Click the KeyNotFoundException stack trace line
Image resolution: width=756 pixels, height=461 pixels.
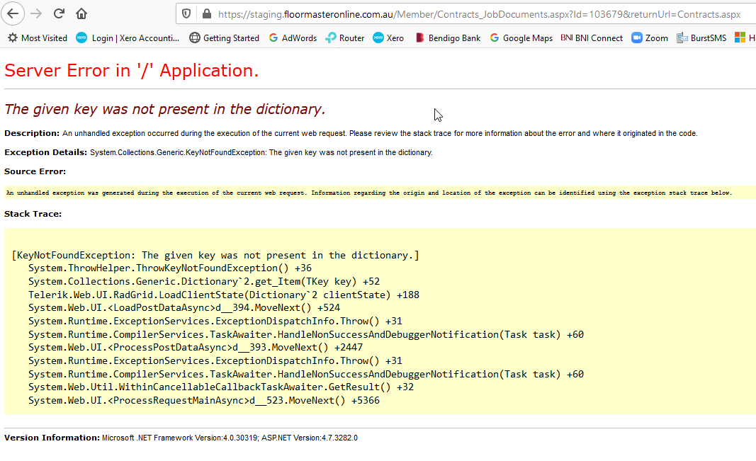coord(215,255)
